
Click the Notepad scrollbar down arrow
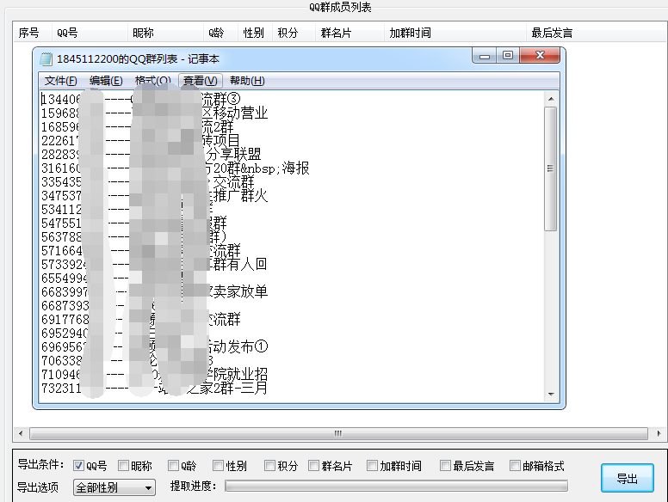point(551,392)
